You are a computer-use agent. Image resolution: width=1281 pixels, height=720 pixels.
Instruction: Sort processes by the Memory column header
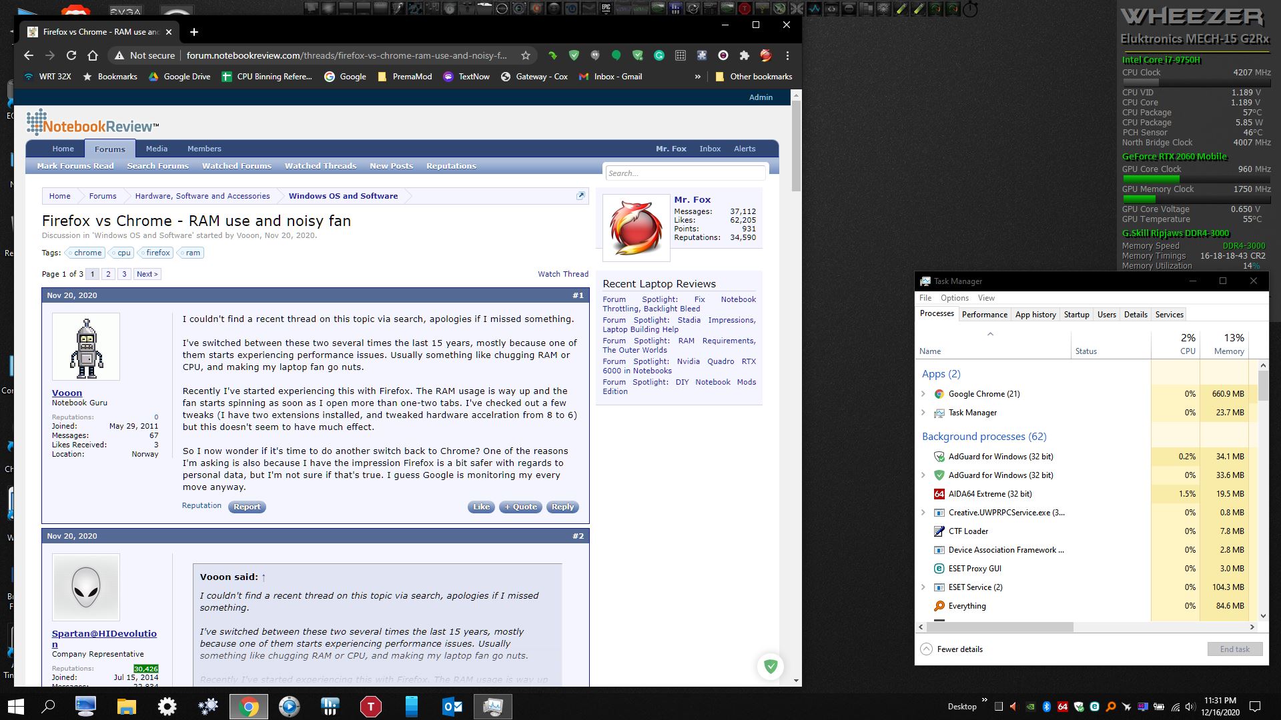pyautogui.click(x=1224, y=343)
